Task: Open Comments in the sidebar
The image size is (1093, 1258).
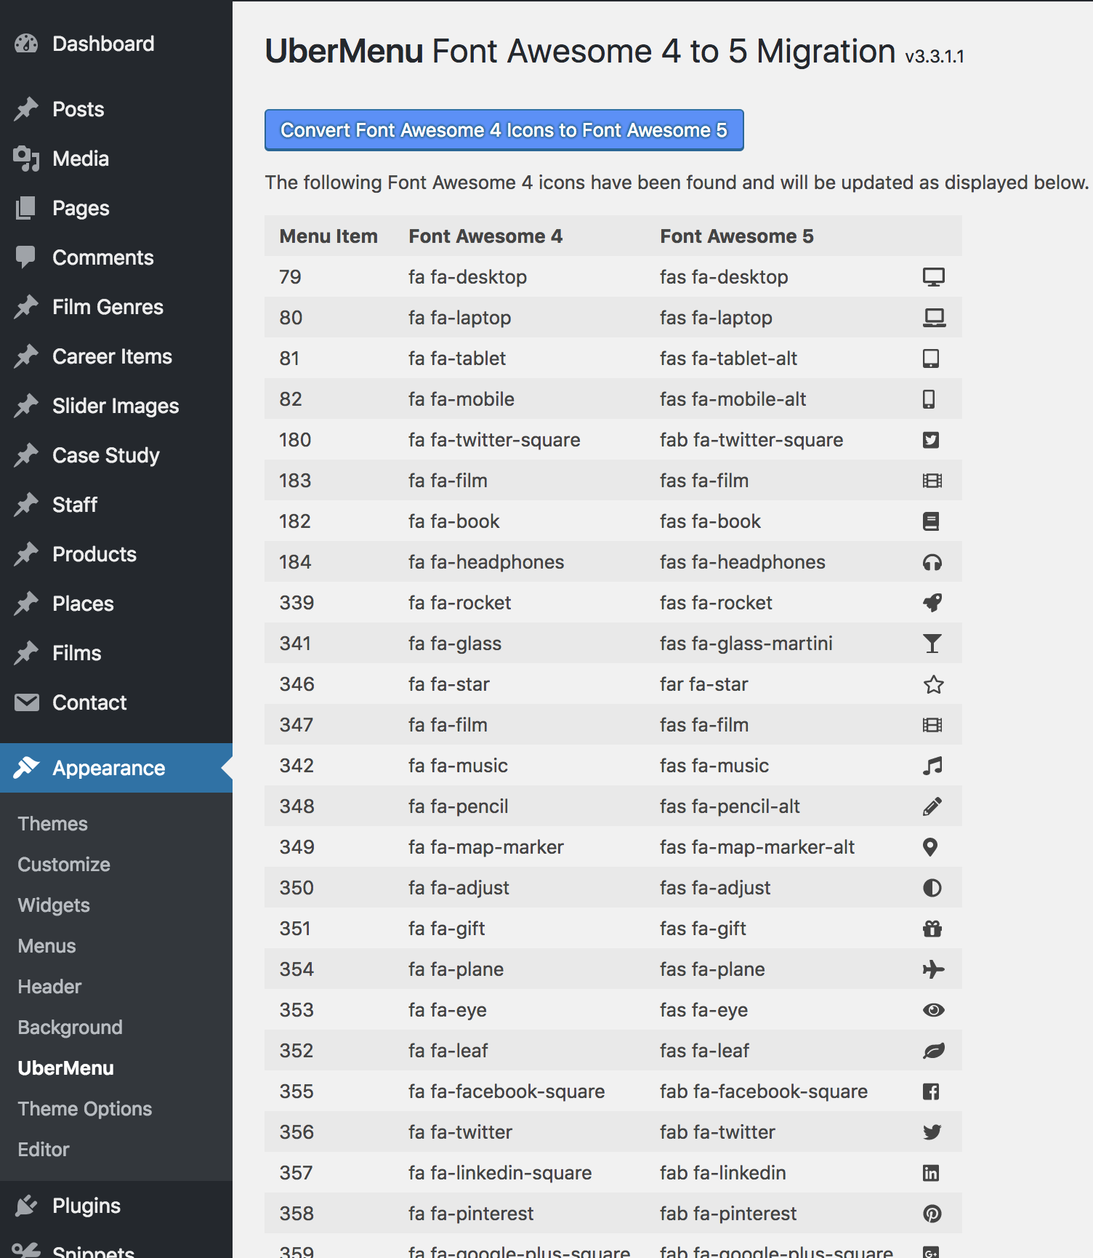Action: 116,257
